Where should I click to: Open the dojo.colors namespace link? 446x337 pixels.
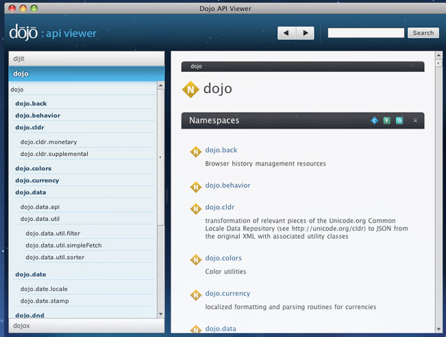pos(223,258)
